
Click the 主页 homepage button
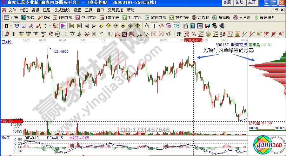click(x=252, y=2)
